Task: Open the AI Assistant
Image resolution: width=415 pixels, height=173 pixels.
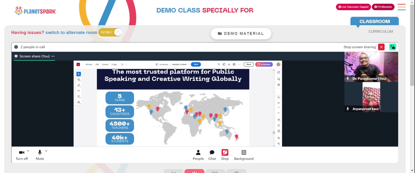Action: pyautogui.click(x=264, y=64)
